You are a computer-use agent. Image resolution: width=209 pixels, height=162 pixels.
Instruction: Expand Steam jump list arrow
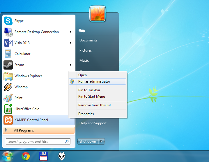point(71,65)
